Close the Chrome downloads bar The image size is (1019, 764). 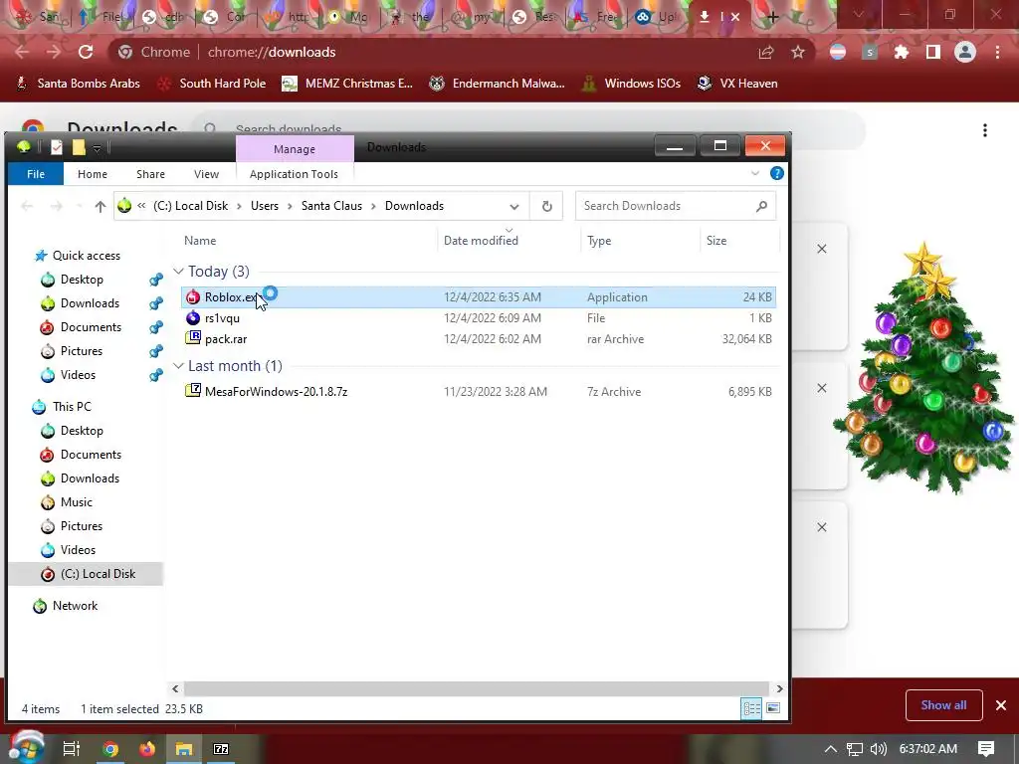pos(1001,705)
